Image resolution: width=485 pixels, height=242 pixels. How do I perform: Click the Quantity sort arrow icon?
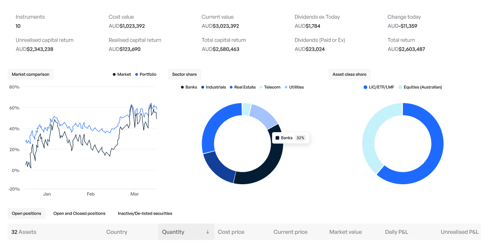pyautogui.click(x=207, y=232)
